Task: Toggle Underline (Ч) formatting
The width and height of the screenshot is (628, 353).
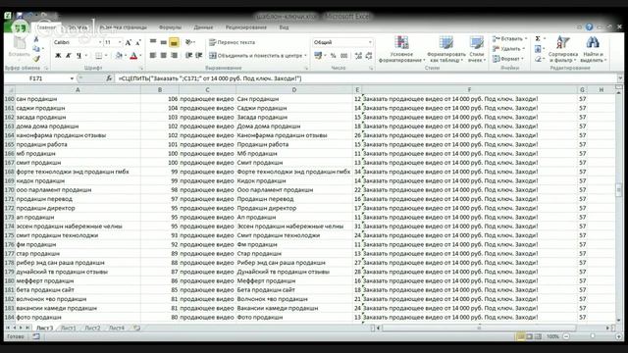Action: click(78, 56)
